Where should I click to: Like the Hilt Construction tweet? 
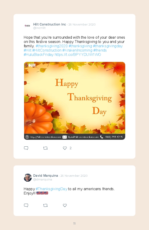(x=65, y=148)
